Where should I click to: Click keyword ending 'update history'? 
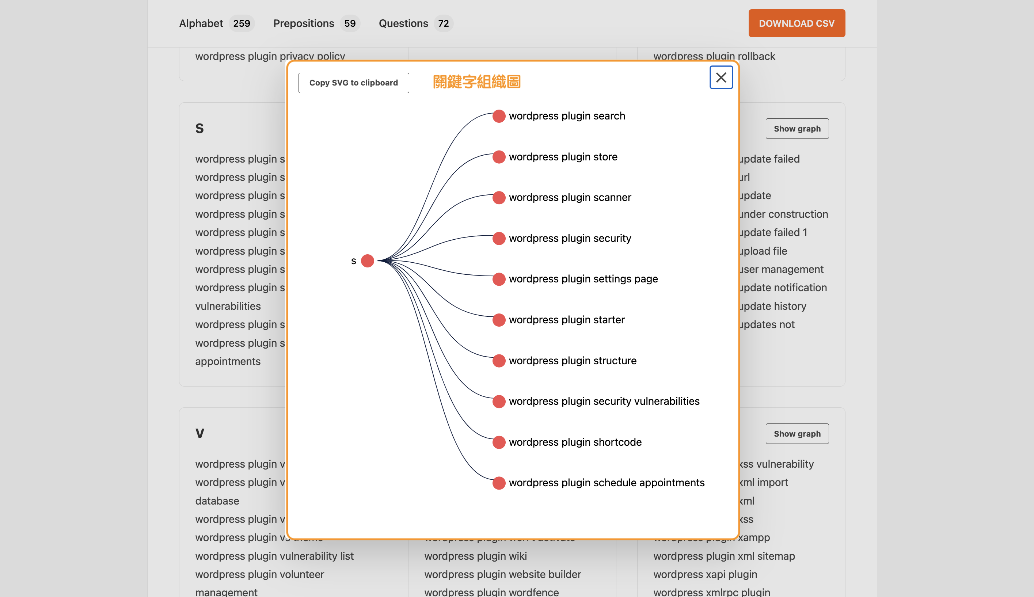pos(773,306)
